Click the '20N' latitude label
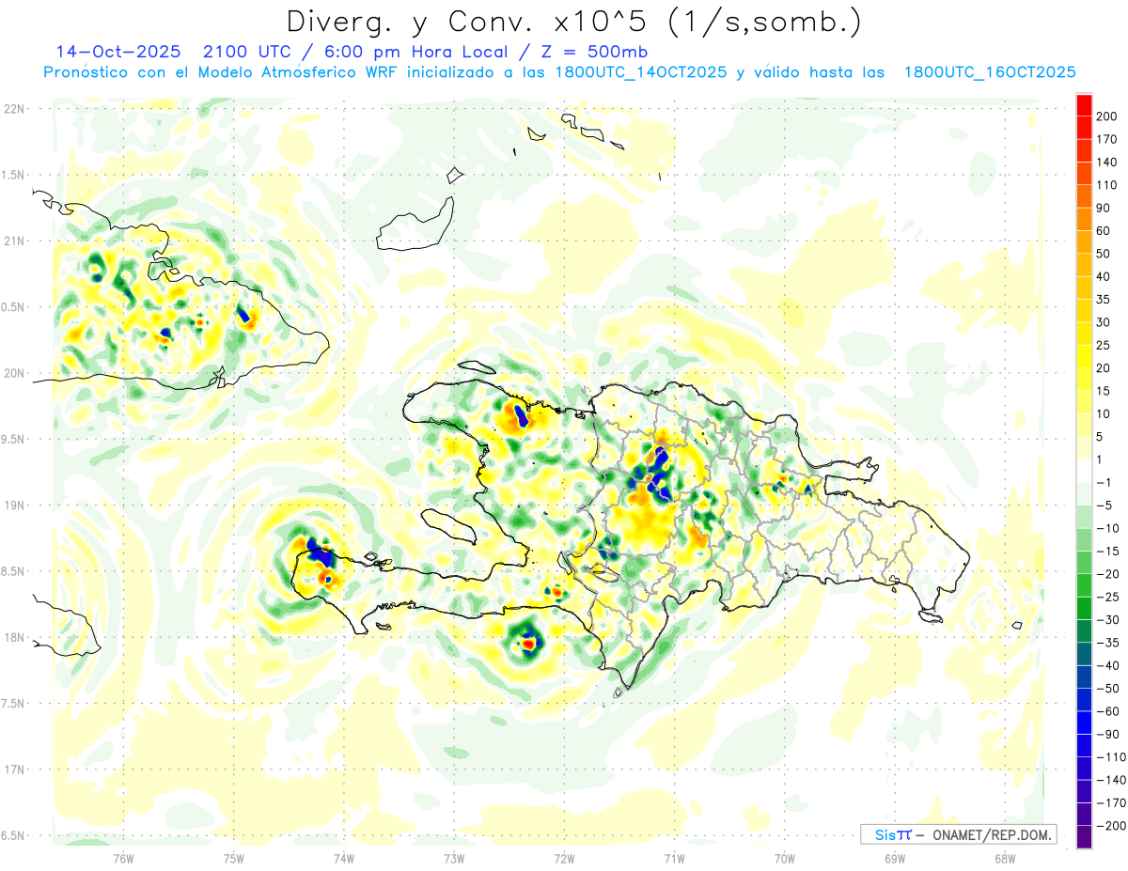The image size is (1128, 871). pos(13,373)
